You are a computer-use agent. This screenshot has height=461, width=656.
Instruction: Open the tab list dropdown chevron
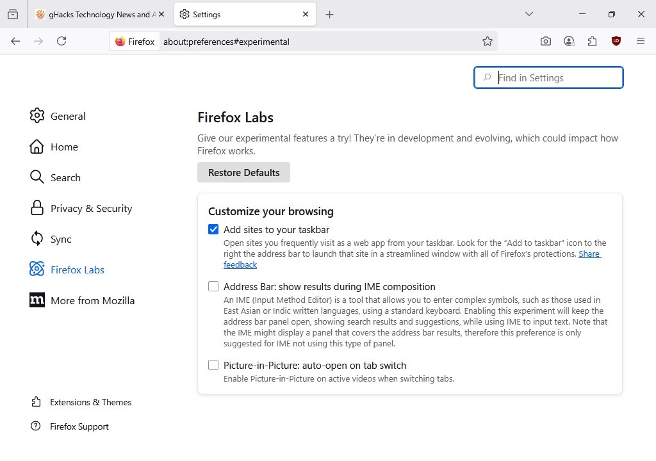(529, 13)
